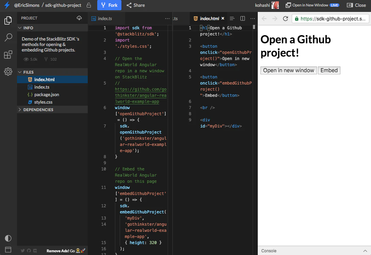Click the GitHub icon in footer
This screenshot has height=255, width=371.
point(29,251)
